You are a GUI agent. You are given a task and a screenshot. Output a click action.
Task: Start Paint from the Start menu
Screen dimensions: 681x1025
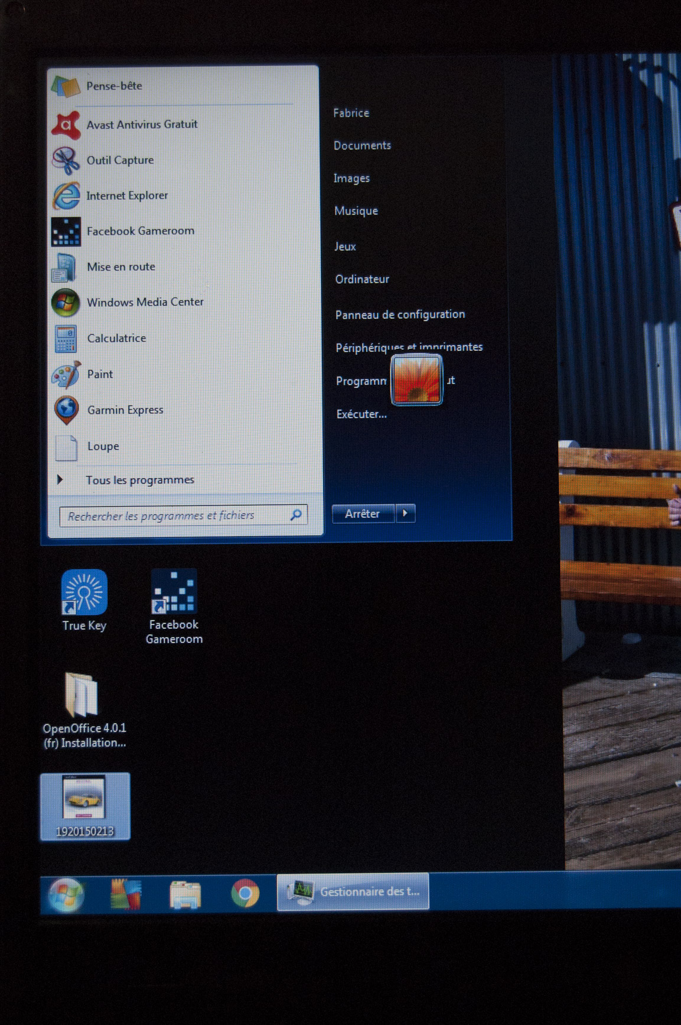coord(100,374)
